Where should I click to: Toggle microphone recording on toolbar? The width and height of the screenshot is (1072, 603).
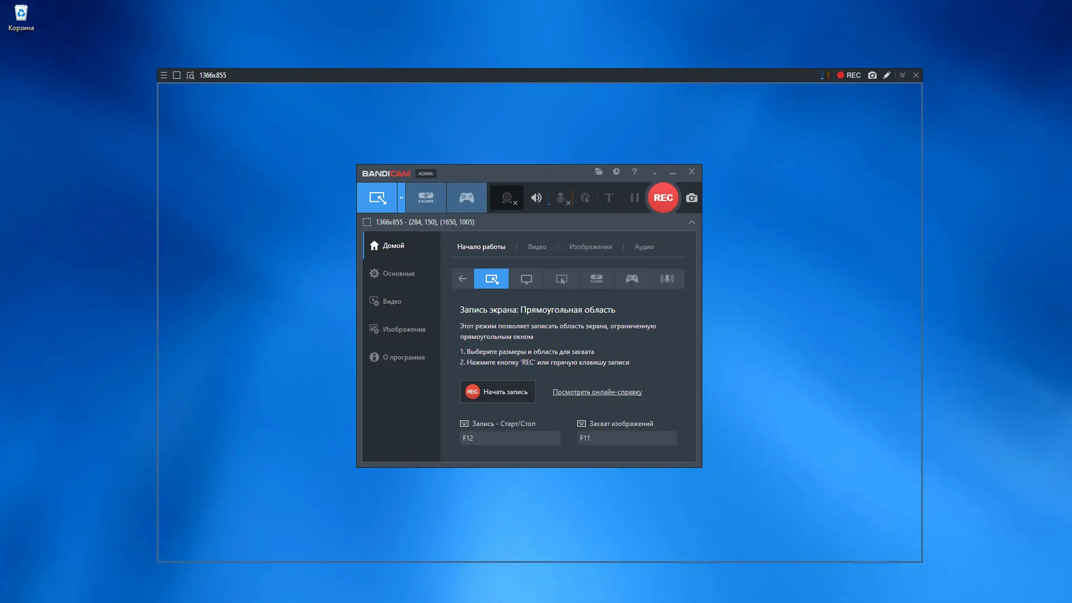click(x=561, y=198)
